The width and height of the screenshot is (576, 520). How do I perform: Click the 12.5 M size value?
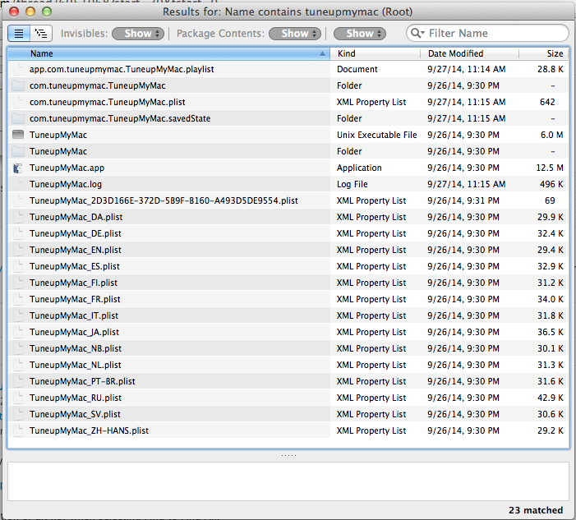[550, 168]
